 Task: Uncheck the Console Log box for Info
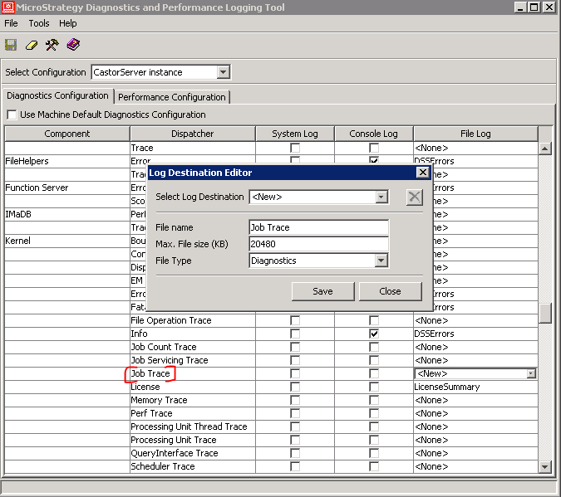click(374, 334)
